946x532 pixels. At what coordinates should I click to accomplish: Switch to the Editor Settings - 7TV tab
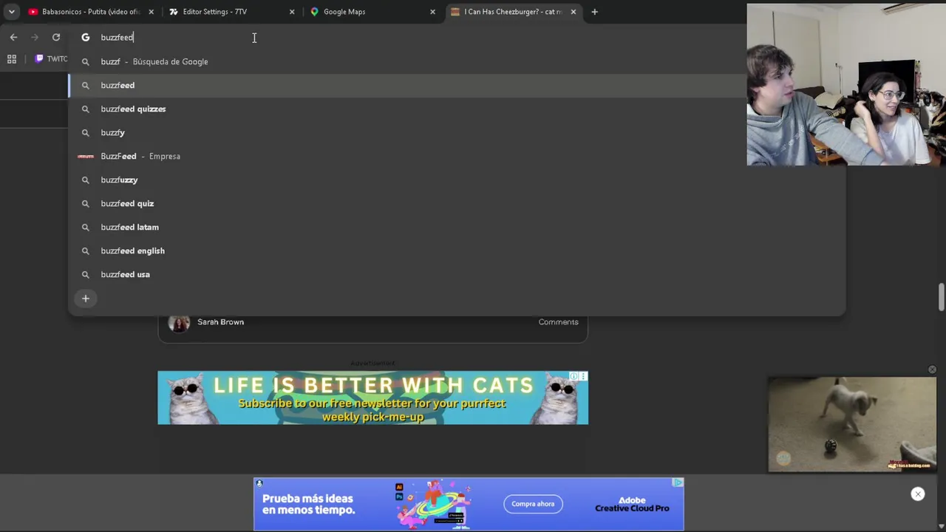click(230, 12)
